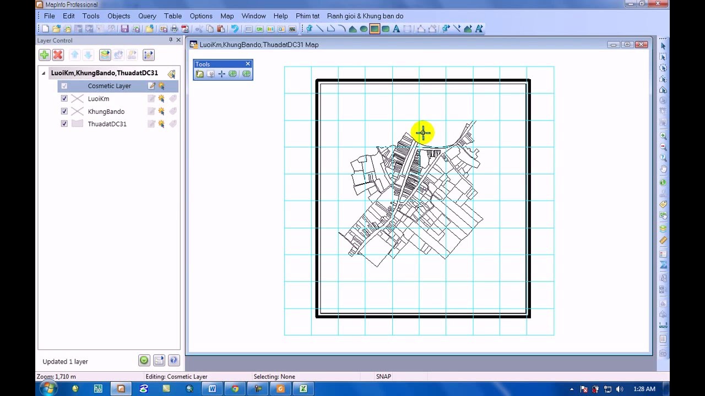Click the Print toolbar icon

174,29
